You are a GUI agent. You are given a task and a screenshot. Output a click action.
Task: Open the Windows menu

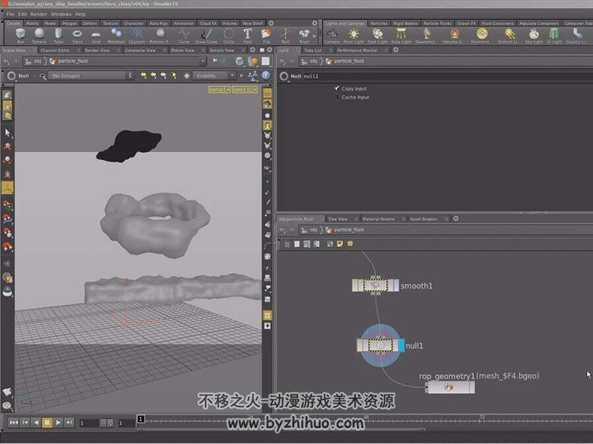(61, 14)
